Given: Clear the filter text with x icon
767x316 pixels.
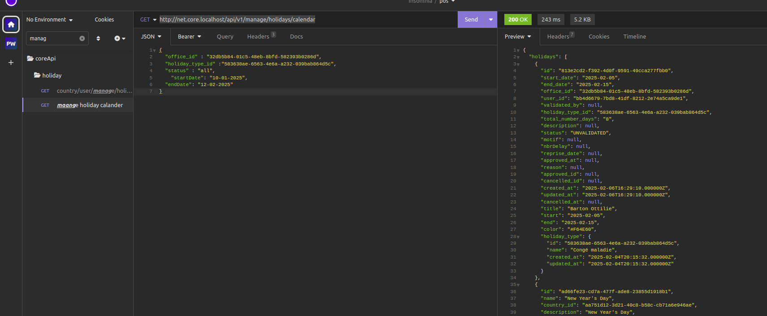Looking at the screenshot, I should 82,39.
